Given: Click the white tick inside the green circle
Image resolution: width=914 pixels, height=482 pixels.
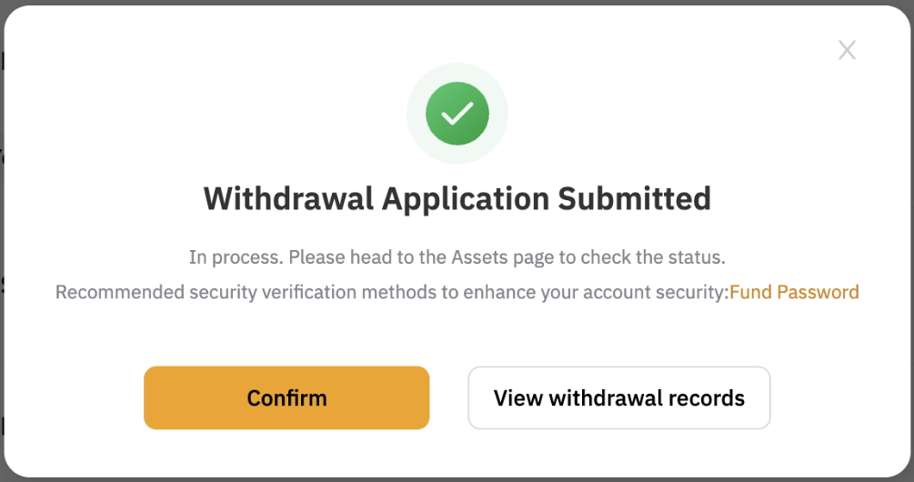Looking at the screenshot, I should 457,114.
